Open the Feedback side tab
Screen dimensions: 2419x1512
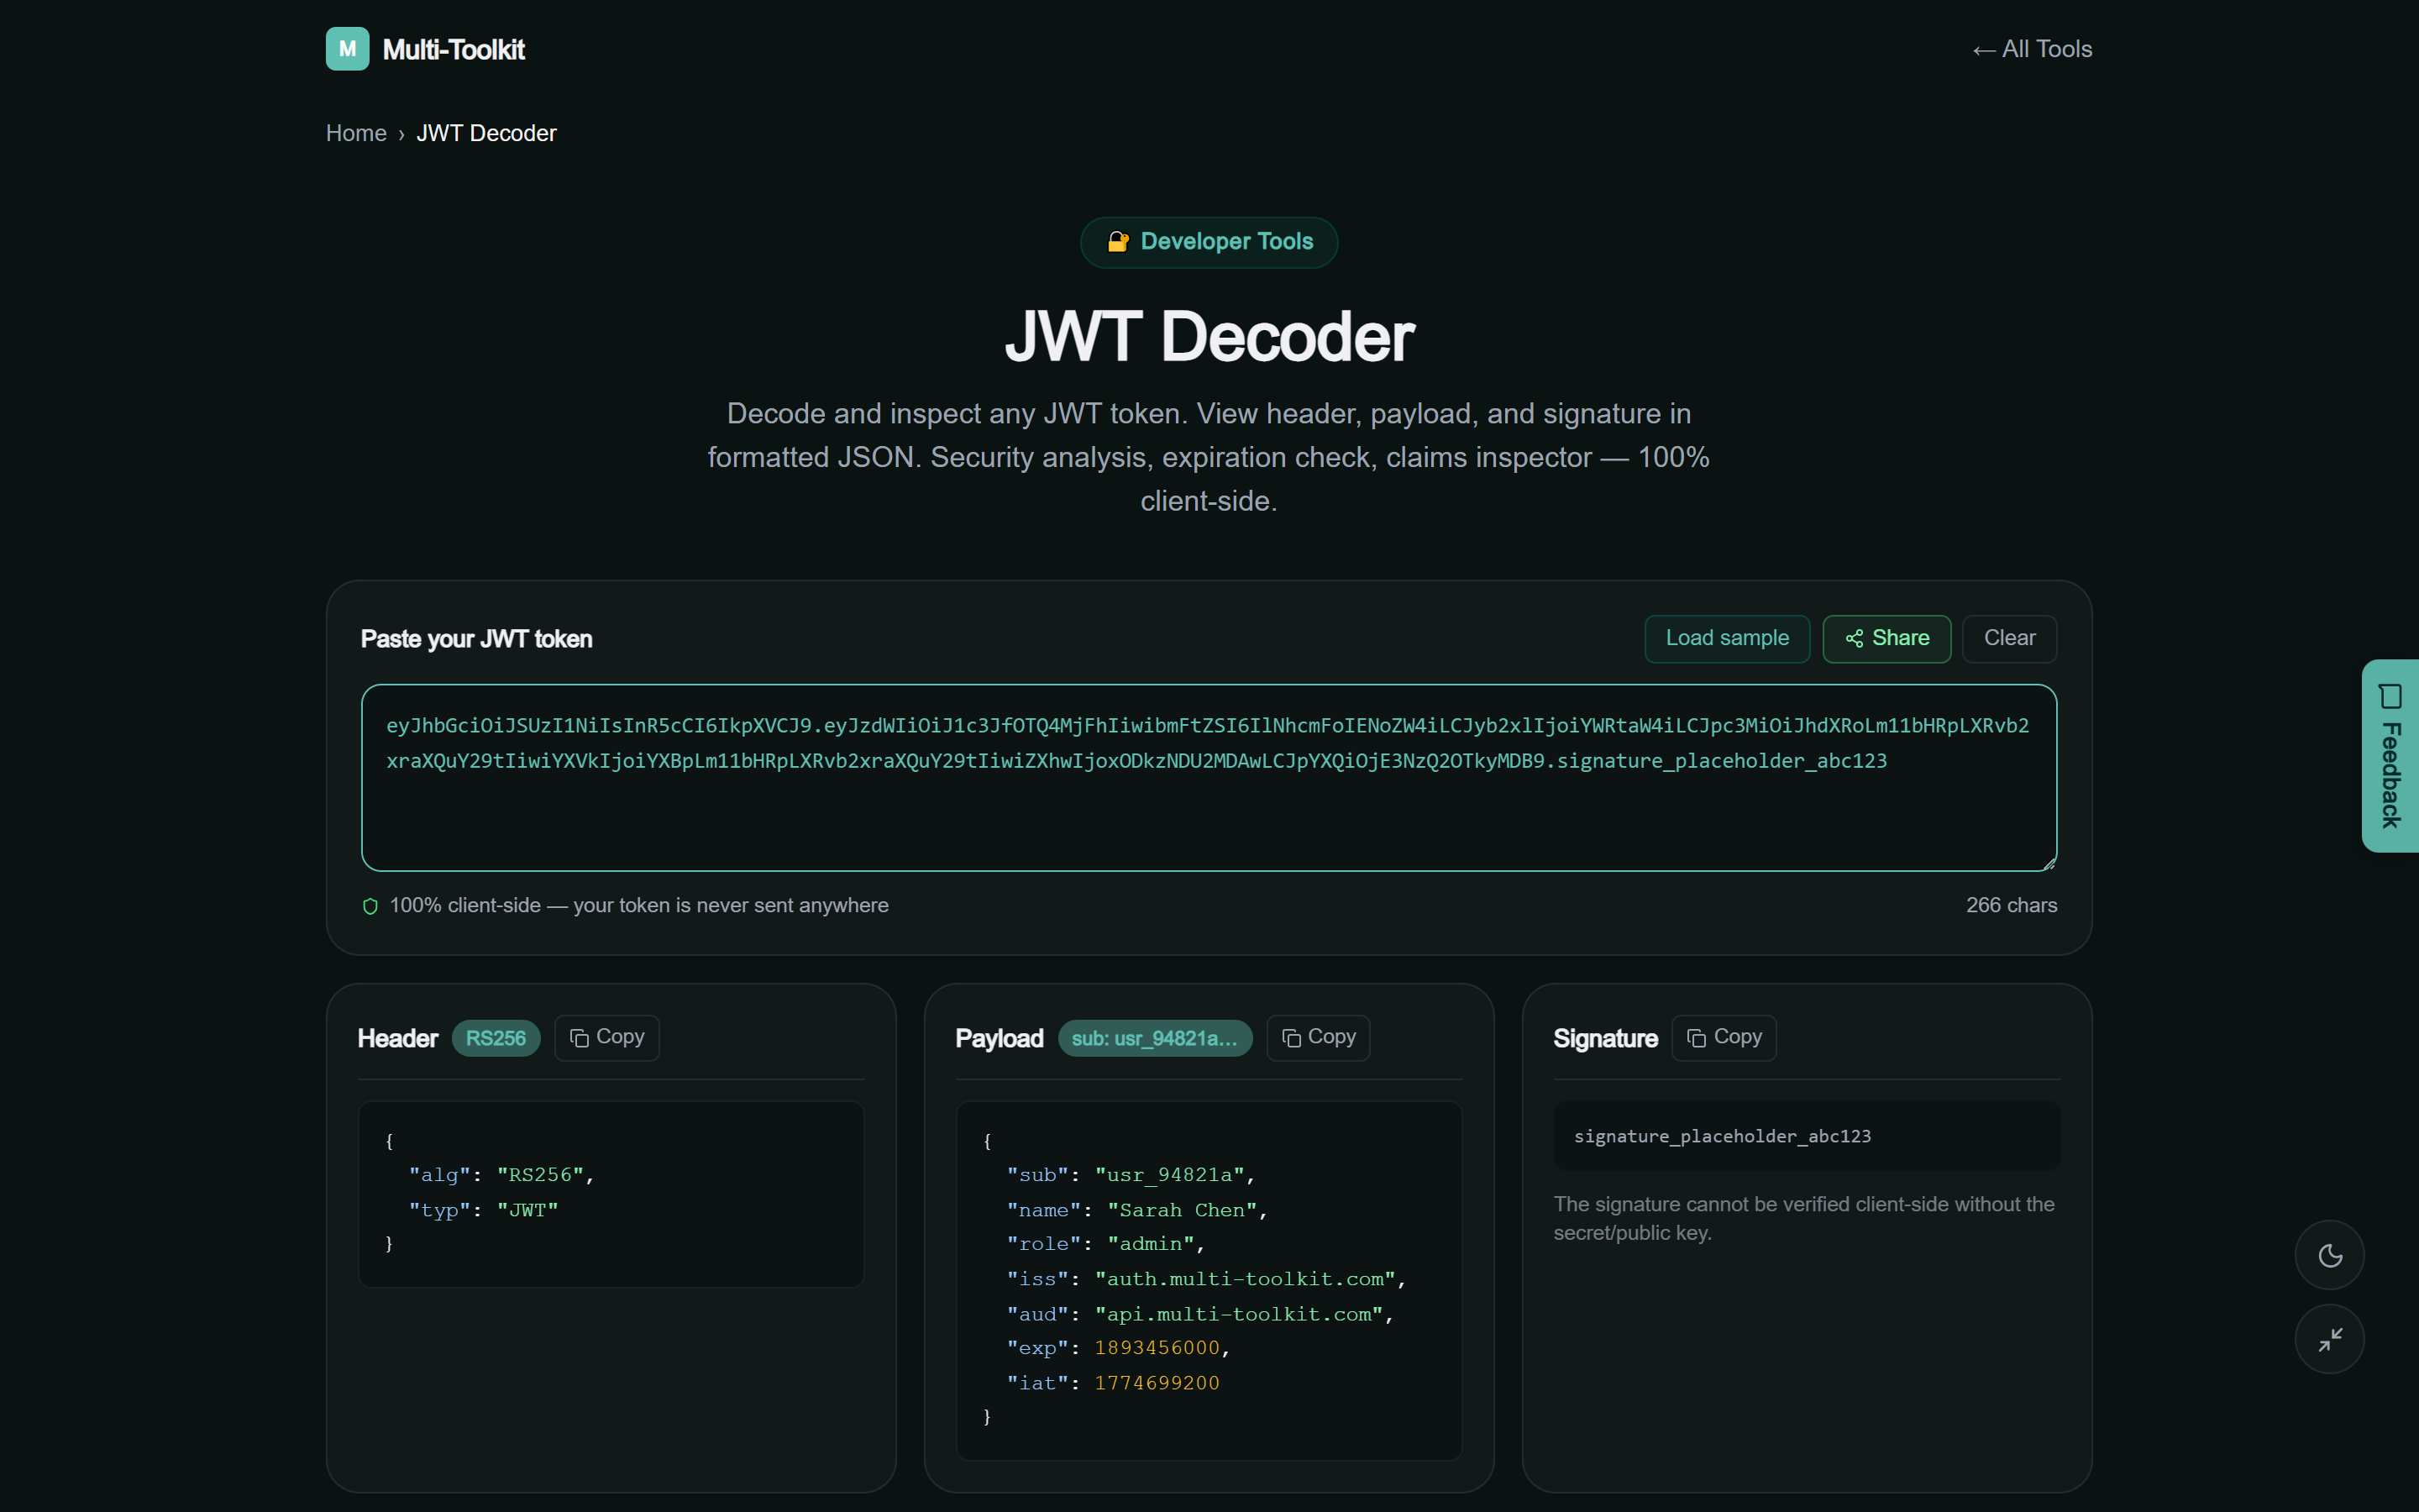pos(2390,756)
